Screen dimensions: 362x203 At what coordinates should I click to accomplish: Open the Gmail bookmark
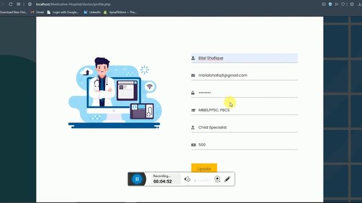[37, 12]
